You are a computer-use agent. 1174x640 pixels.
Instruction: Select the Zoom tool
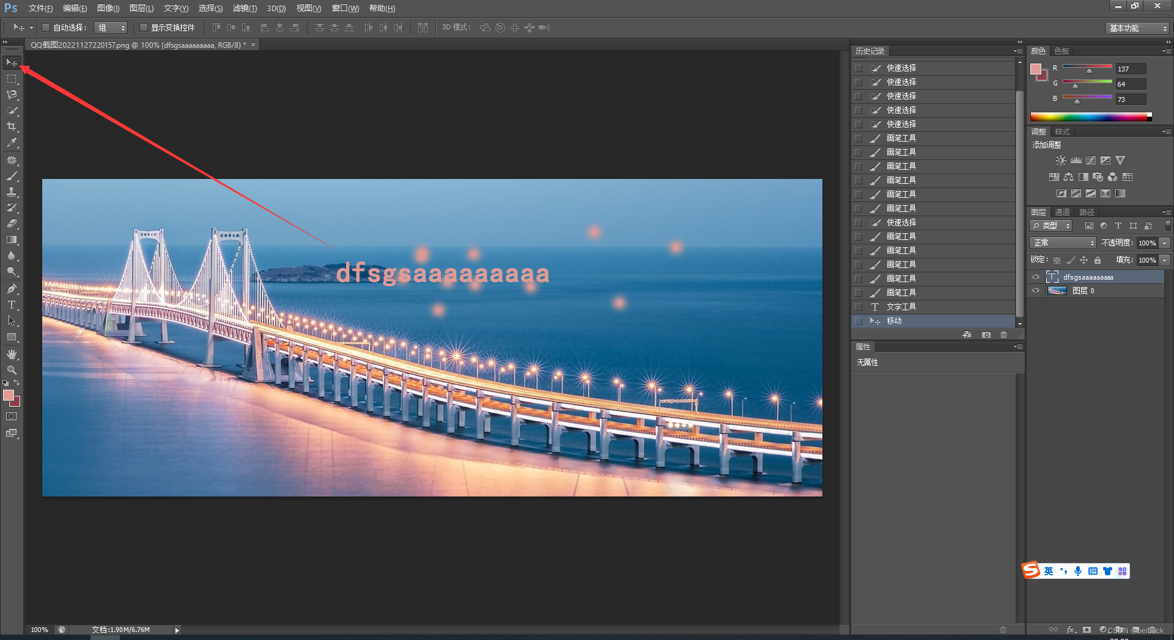12,370
